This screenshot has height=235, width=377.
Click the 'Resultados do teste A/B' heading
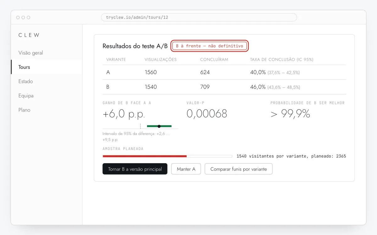pos(135,46)
